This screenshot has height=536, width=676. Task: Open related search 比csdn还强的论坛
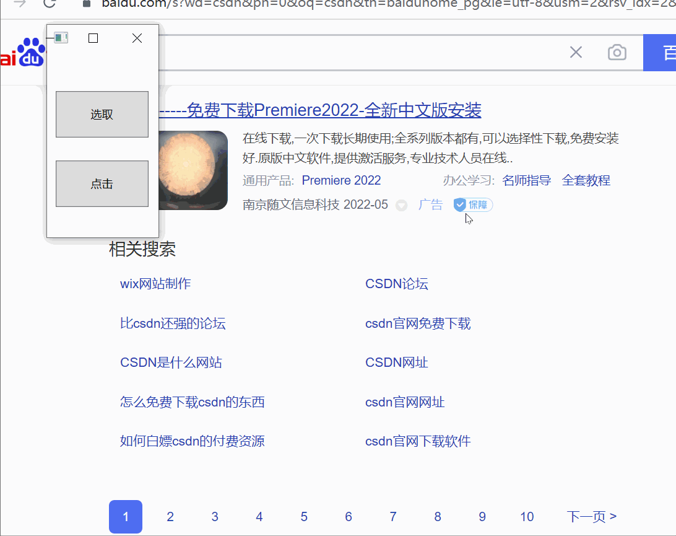(x=173, y=323)
